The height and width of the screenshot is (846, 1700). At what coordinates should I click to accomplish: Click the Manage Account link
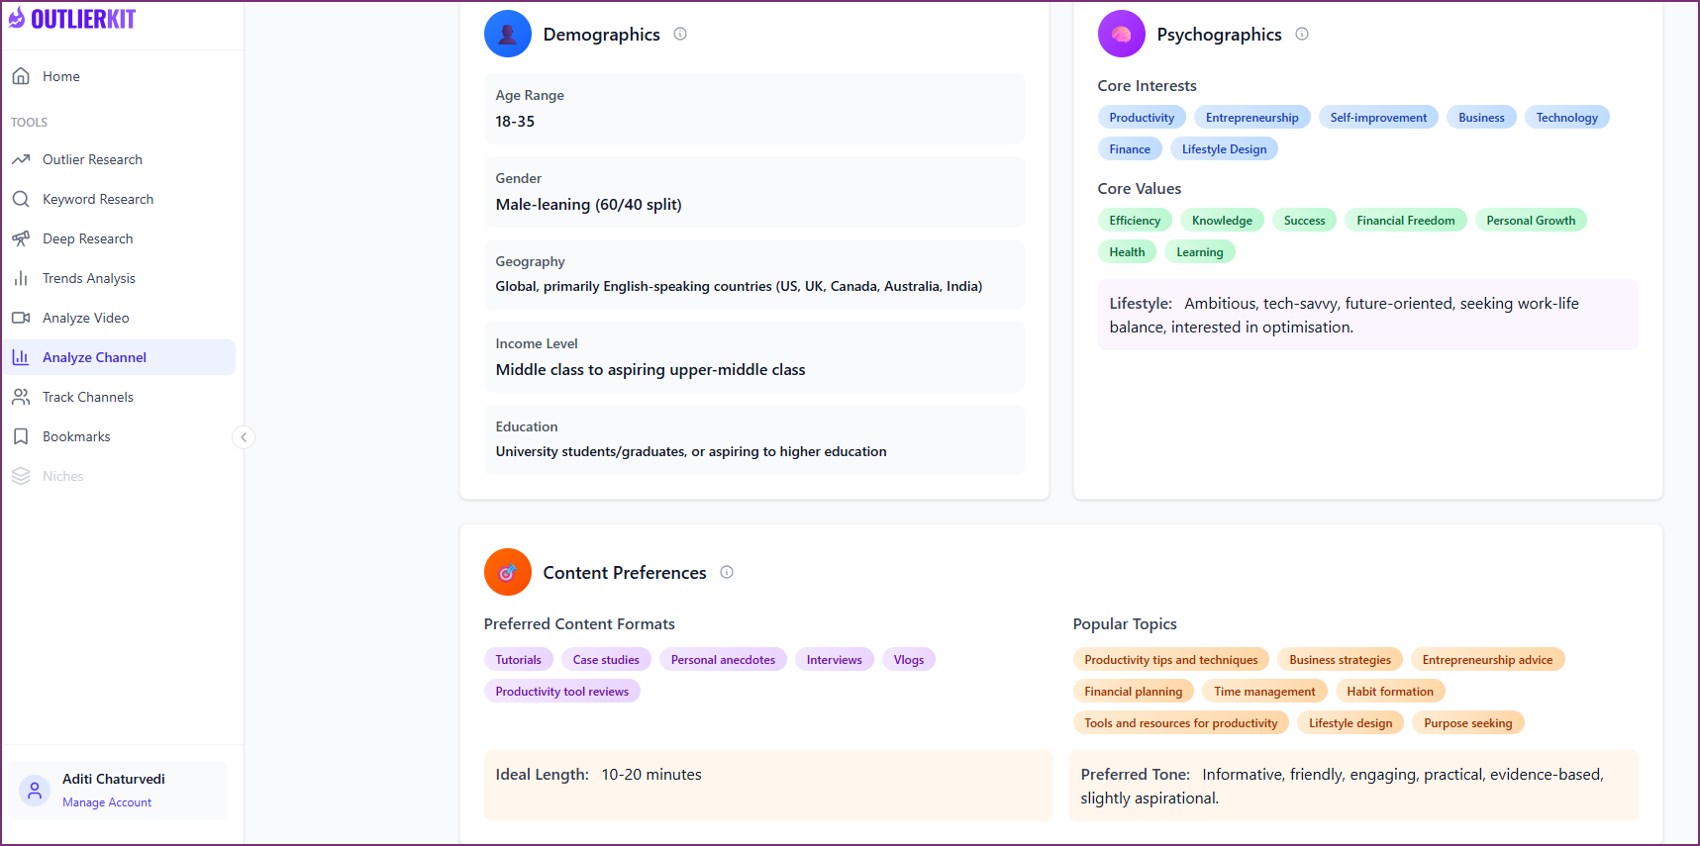click(x=107, y=802)
